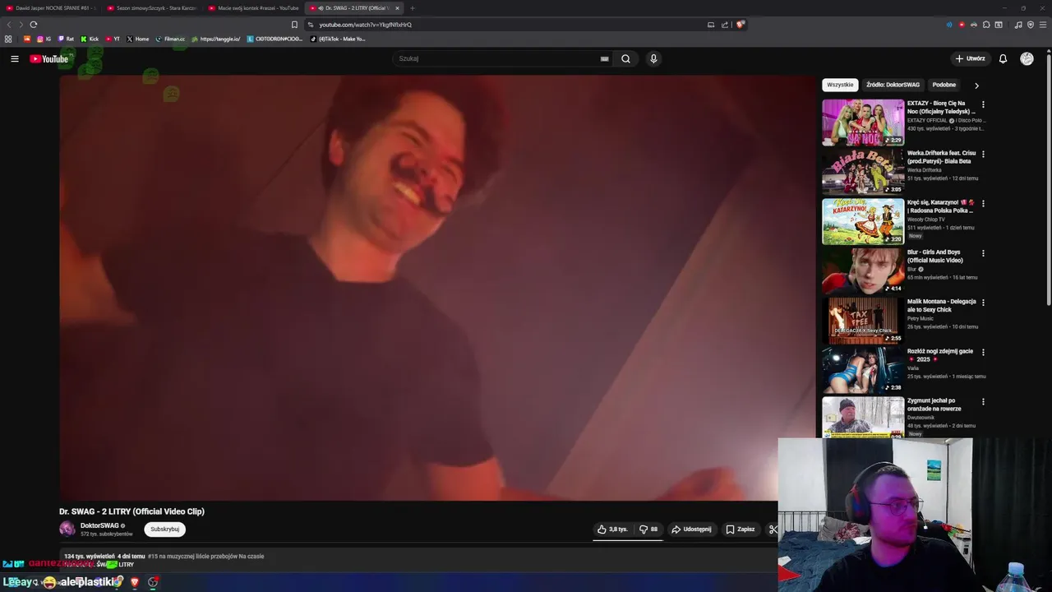Open the VPN shield toolbar icon
This screenshot has height=592, width=1052.
pos(1031,25)
